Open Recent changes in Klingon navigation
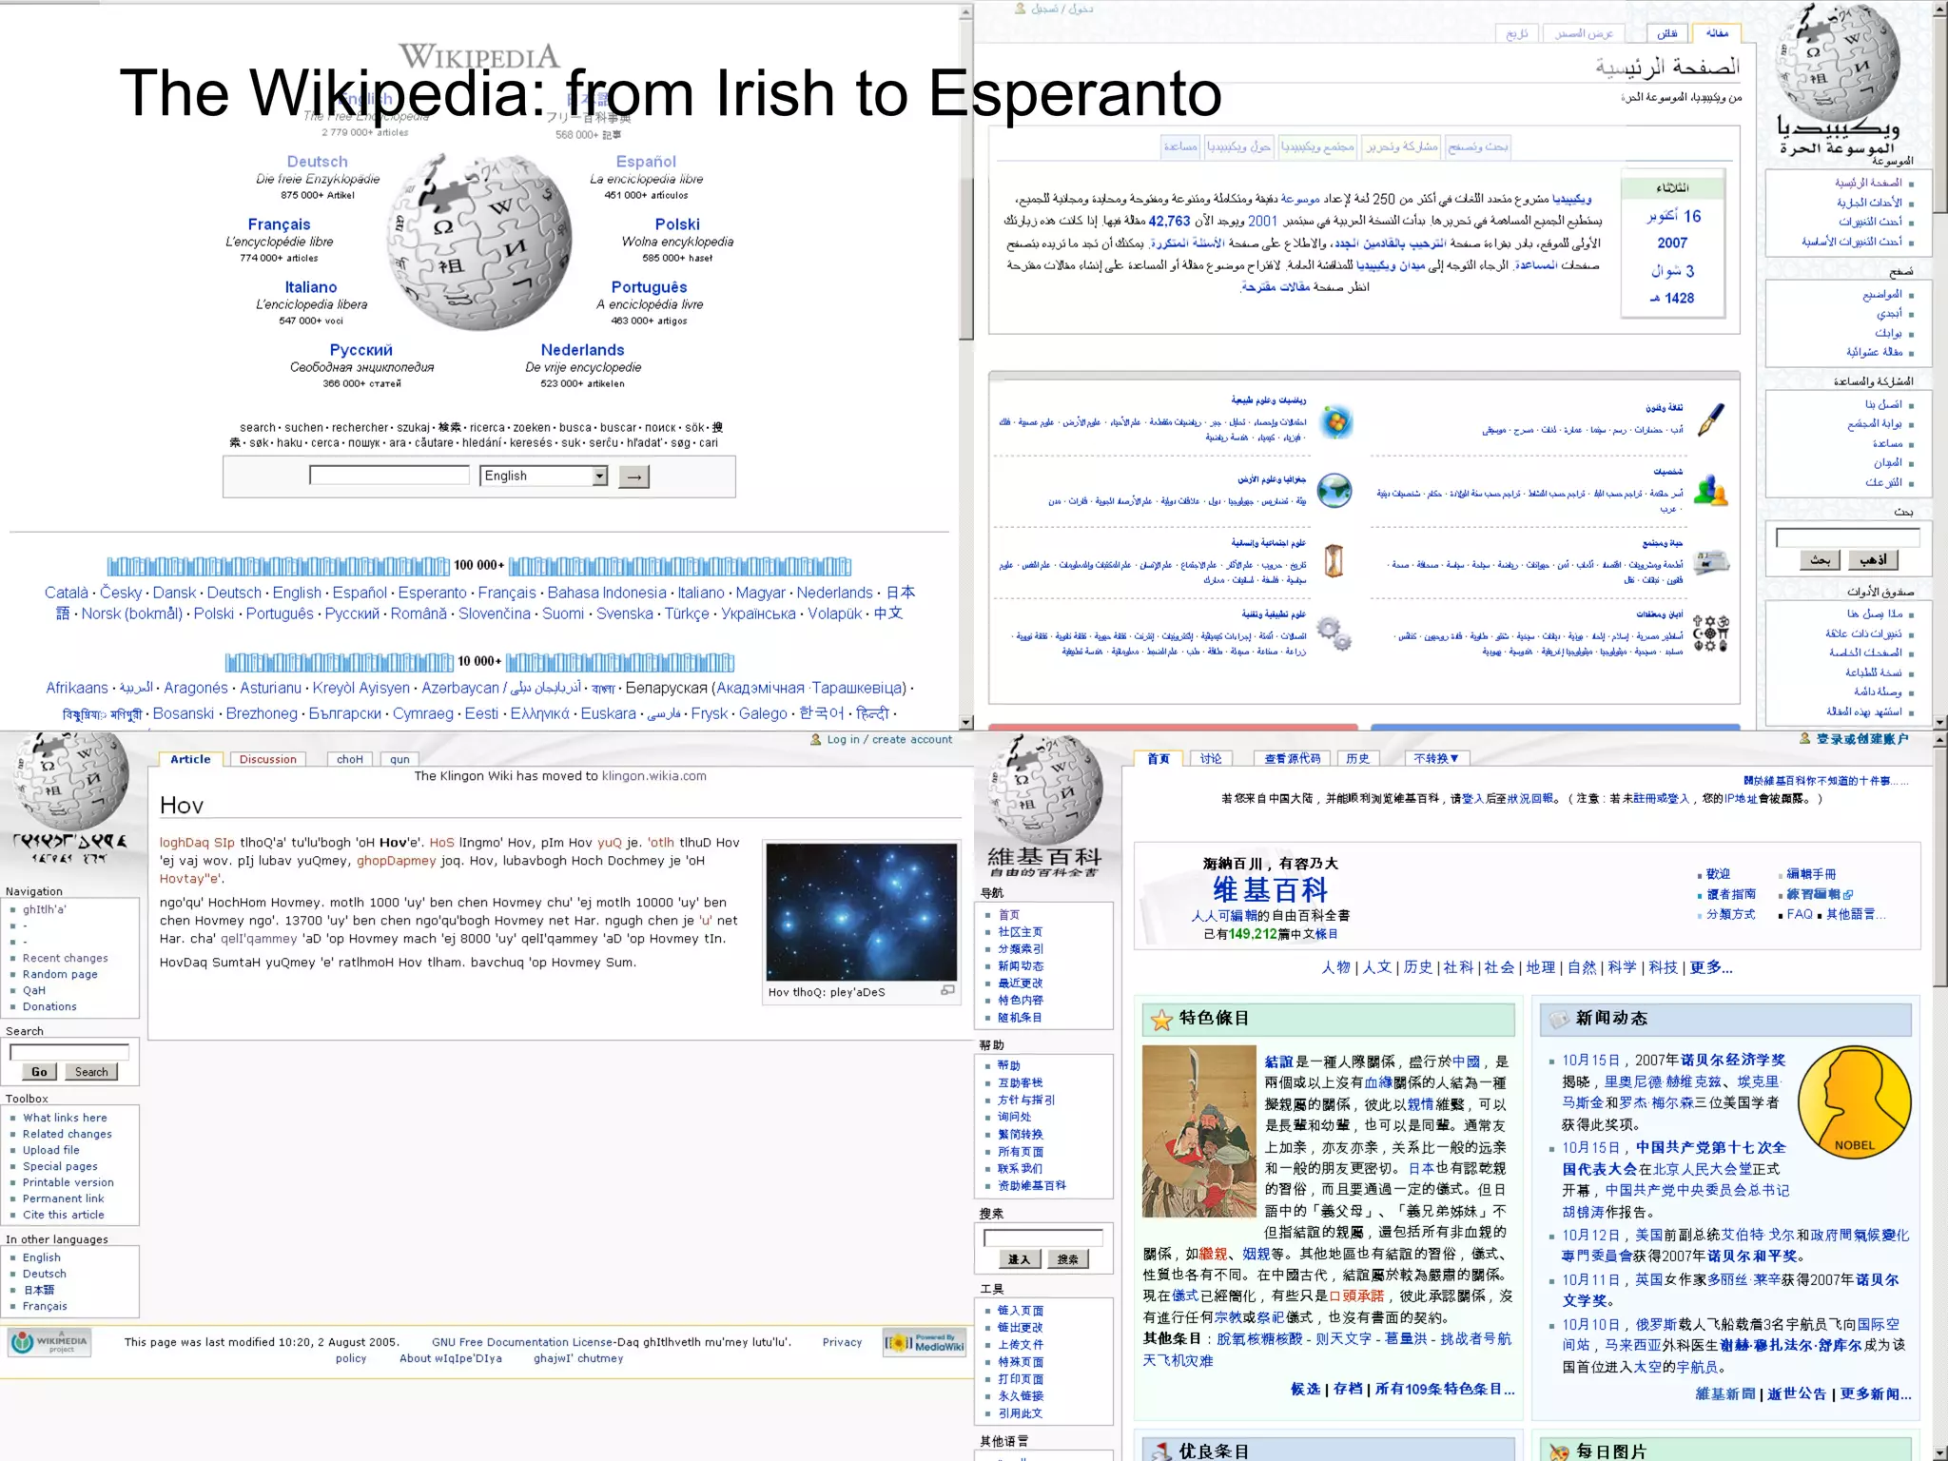Image resolution: width=1948 pixels, height=1461 pixels. click(66, 958)
